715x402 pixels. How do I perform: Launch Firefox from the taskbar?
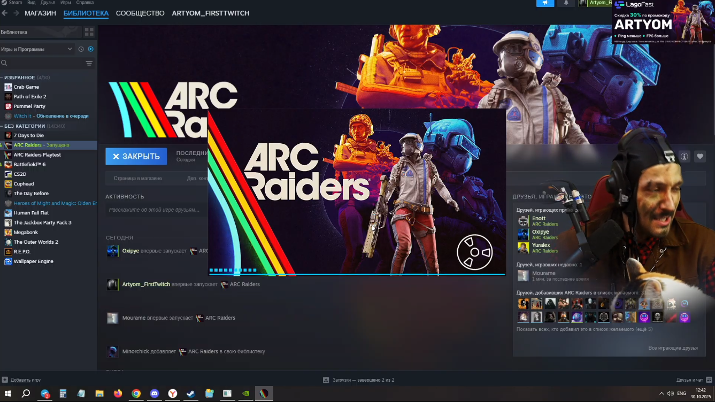(118, 393)
